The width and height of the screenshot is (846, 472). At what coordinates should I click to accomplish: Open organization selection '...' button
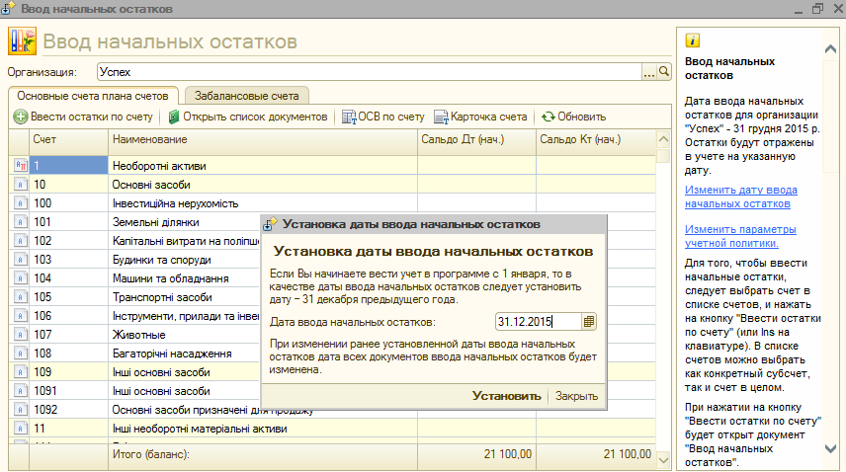(x=649, y=72)
